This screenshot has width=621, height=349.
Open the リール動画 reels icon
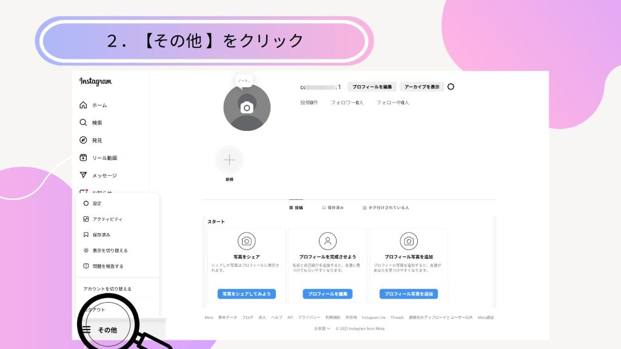(83, 158)
